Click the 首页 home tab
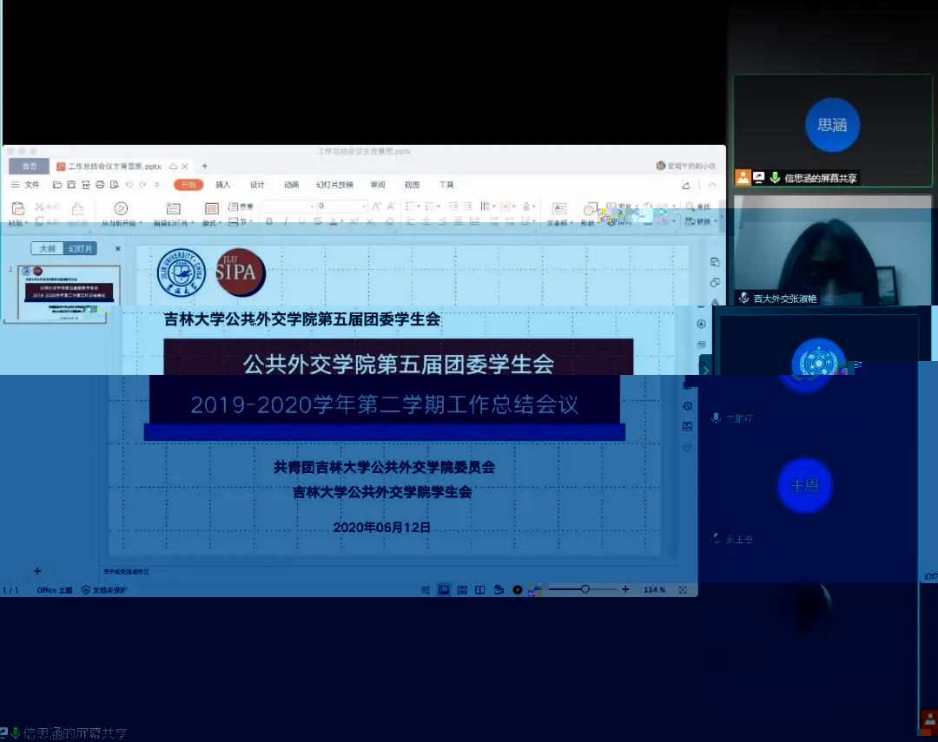This screenshot has width=938, height=742. (29, 167)
